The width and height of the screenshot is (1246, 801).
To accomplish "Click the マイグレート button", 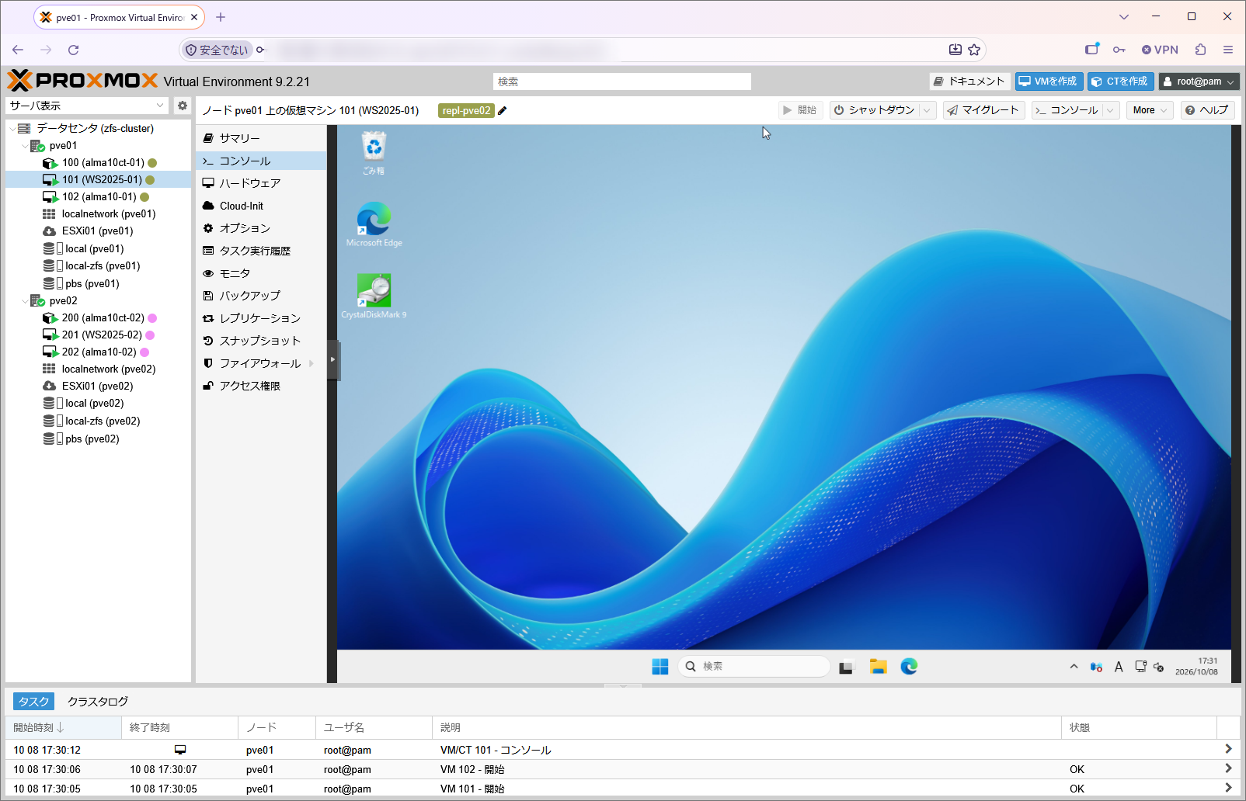I will click(984, 110).
